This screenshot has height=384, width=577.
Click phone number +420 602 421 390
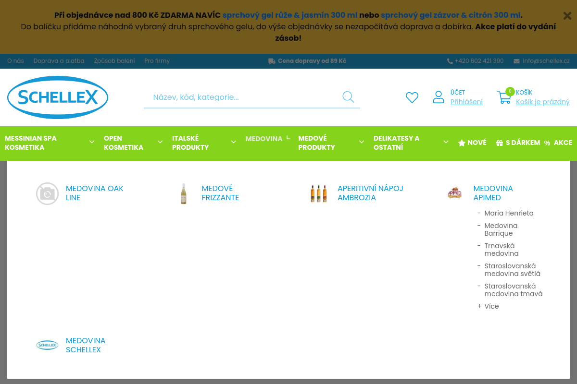point(479,61)
